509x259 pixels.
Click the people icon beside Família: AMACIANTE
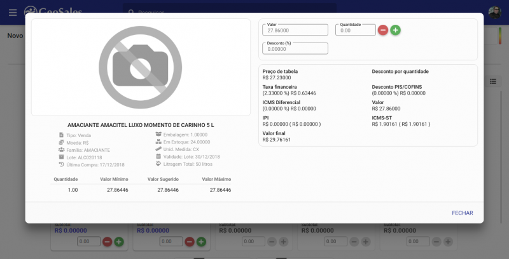pyautogui.click(x=61, y=150)
